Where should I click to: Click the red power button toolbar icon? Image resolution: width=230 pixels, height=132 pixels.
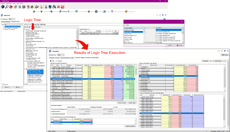[x=62, y=7]
